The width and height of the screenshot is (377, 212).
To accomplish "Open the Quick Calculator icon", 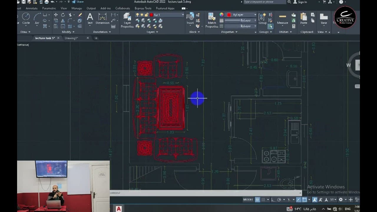I will coord(294,26).
